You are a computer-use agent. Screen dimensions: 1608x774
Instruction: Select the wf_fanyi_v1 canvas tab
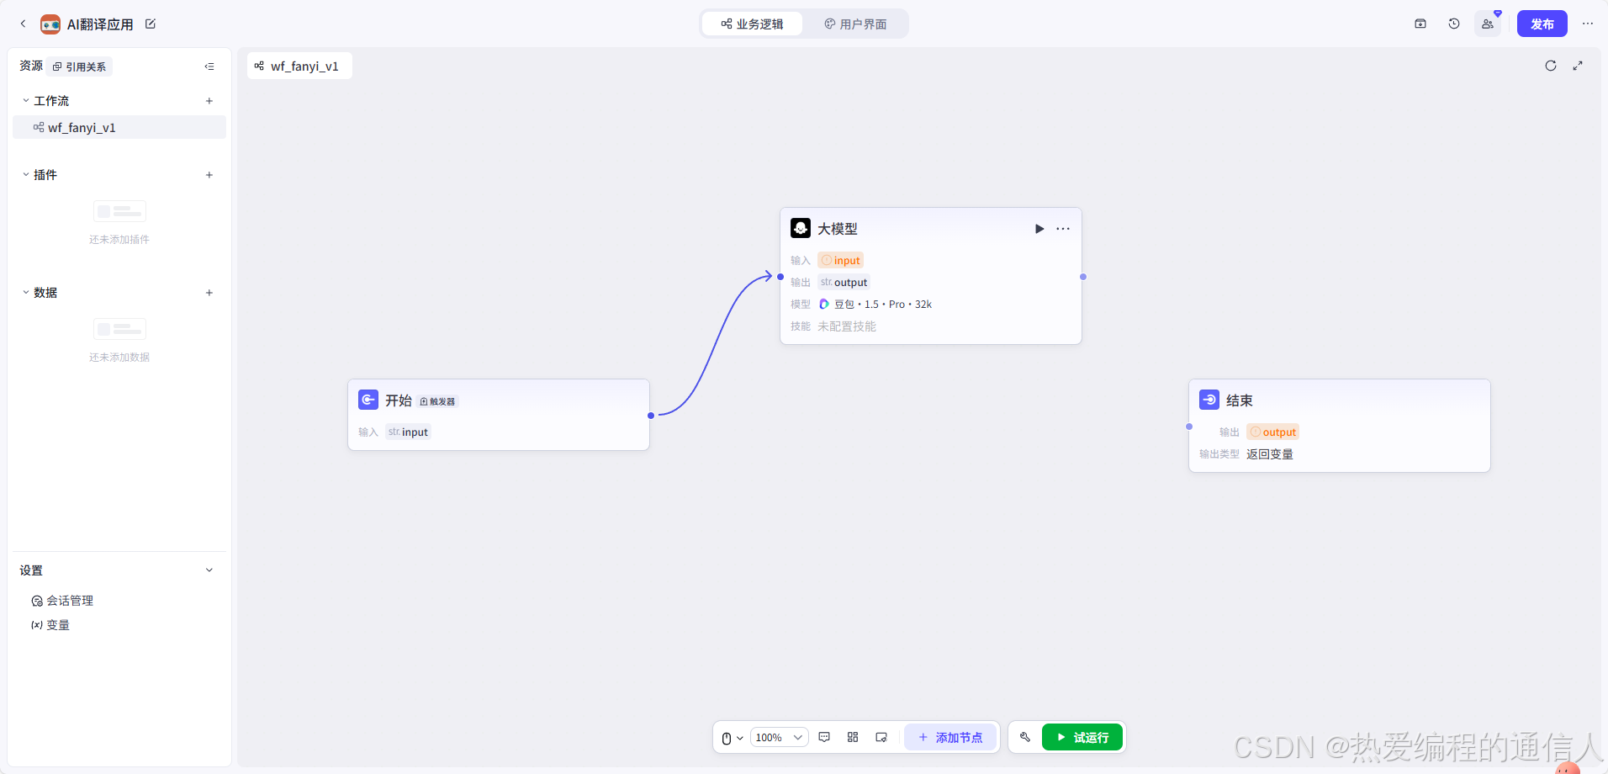click(x=299, y=66)
